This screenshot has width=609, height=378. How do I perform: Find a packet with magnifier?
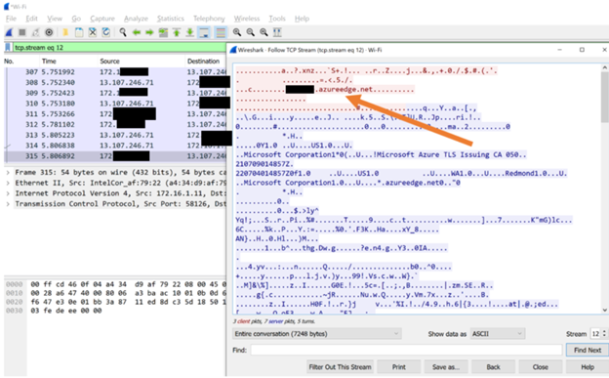(123, 32)
